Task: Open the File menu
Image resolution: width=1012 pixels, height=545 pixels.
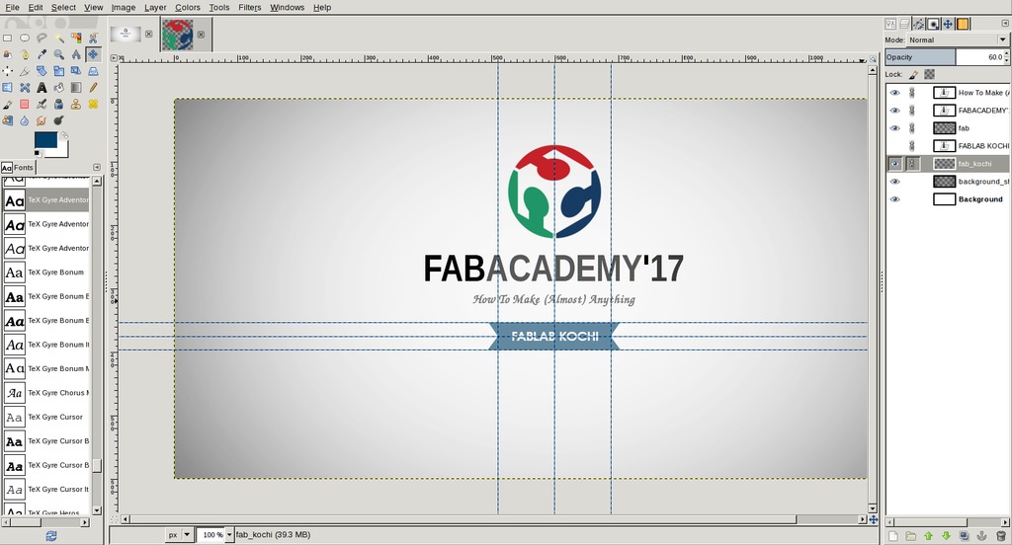Action: 12,7
